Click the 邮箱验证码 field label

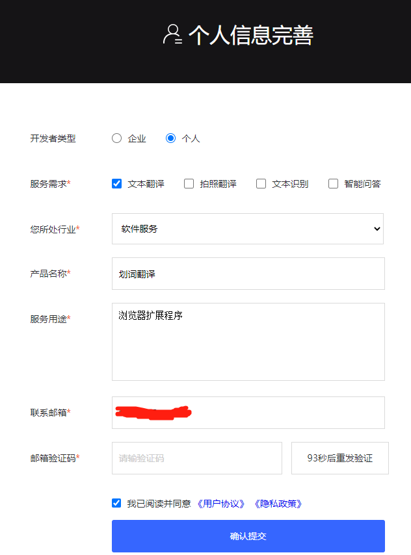click(55, 458)
